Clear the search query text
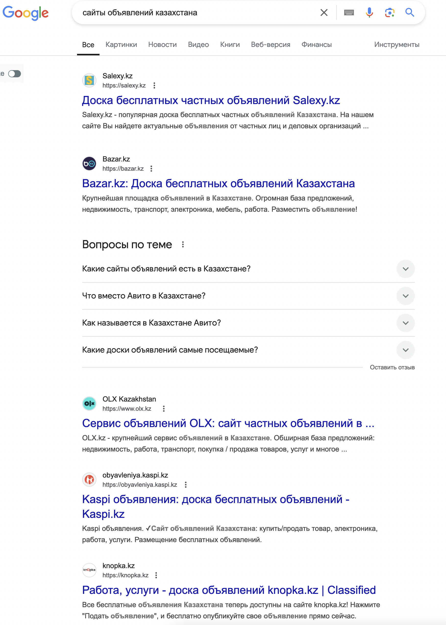Screen dimensions: 446x625 tap(324, 13)
